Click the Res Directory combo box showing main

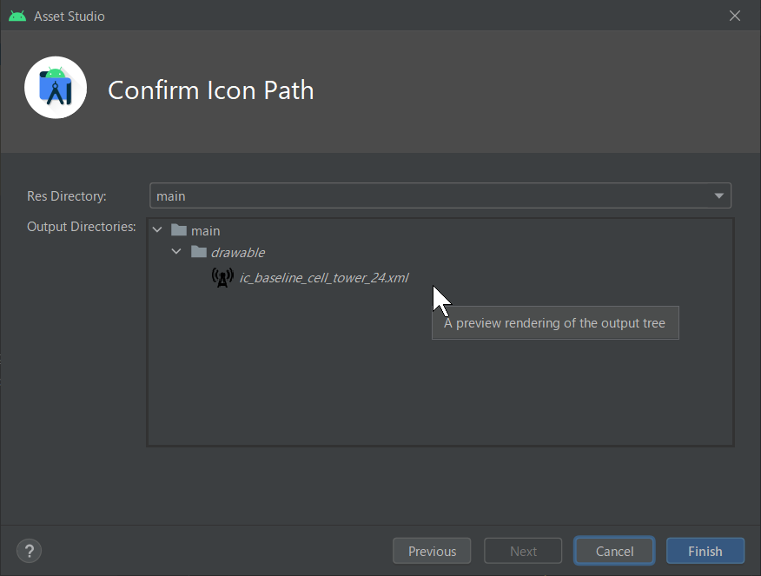(x=440, y=195)
